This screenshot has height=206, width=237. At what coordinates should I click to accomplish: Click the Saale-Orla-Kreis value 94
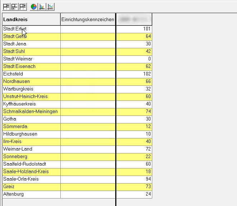147,179
